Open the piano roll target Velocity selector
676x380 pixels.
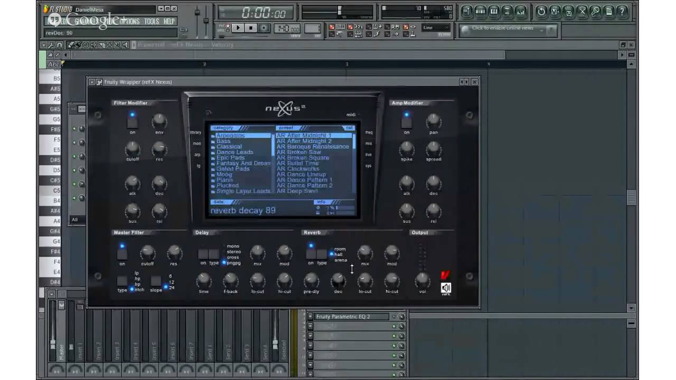click(x=222, y=45)
